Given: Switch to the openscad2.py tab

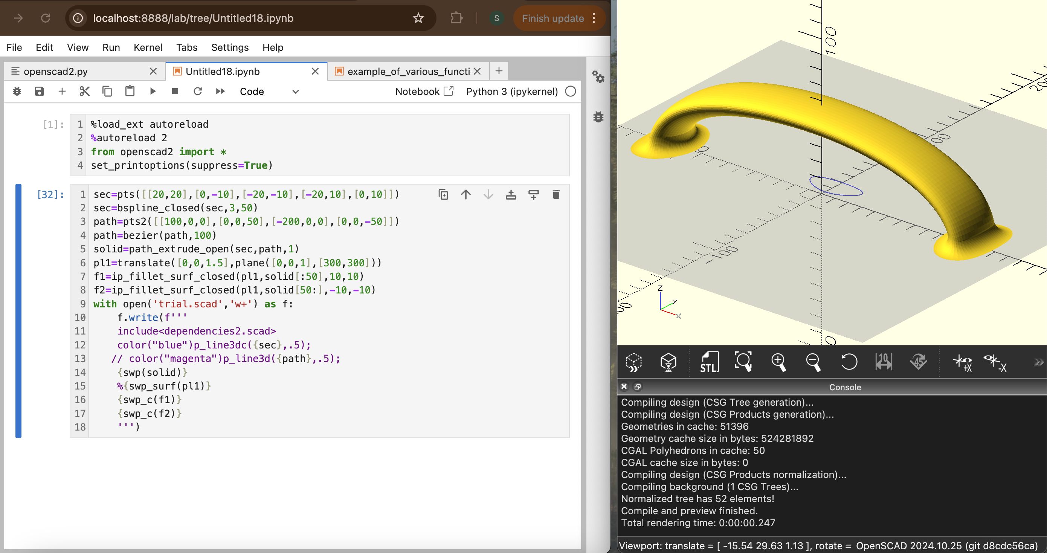Looking at the screenshot, I should point(56,72).
